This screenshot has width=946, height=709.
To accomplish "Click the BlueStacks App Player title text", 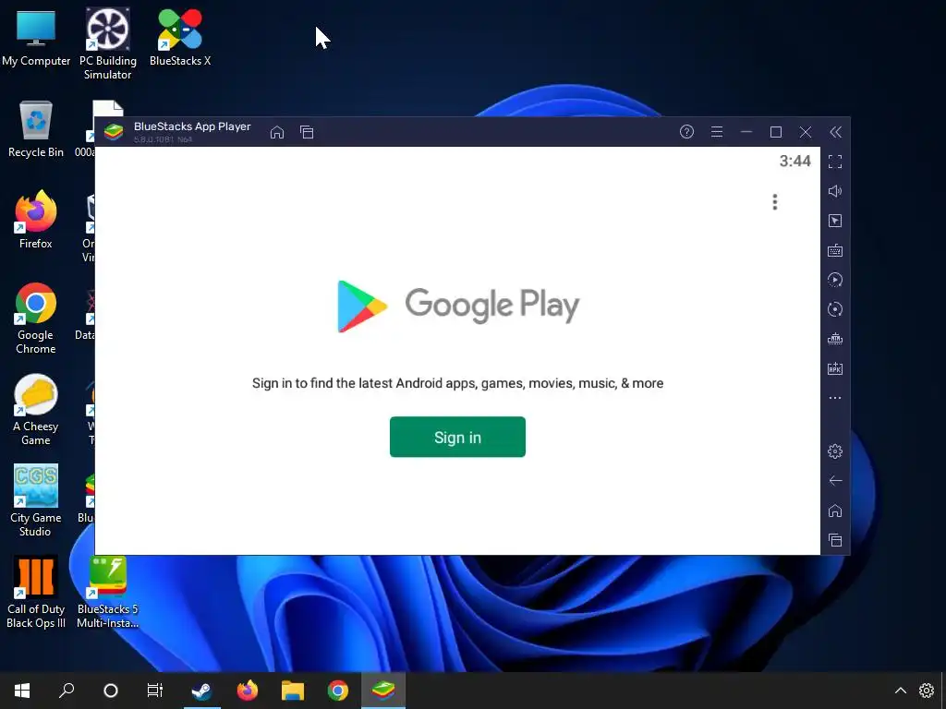I will tap(192, 126).
